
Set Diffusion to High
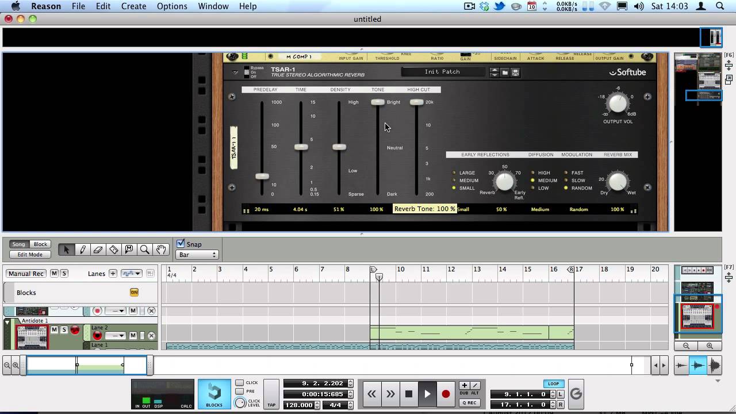click(533, 172)
